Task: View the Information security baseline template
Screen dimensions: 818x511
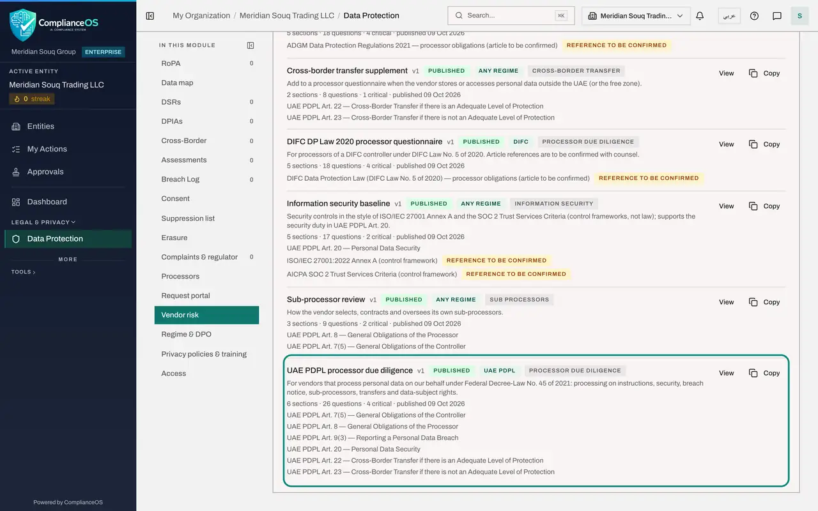Action: [x=727, y=206]
